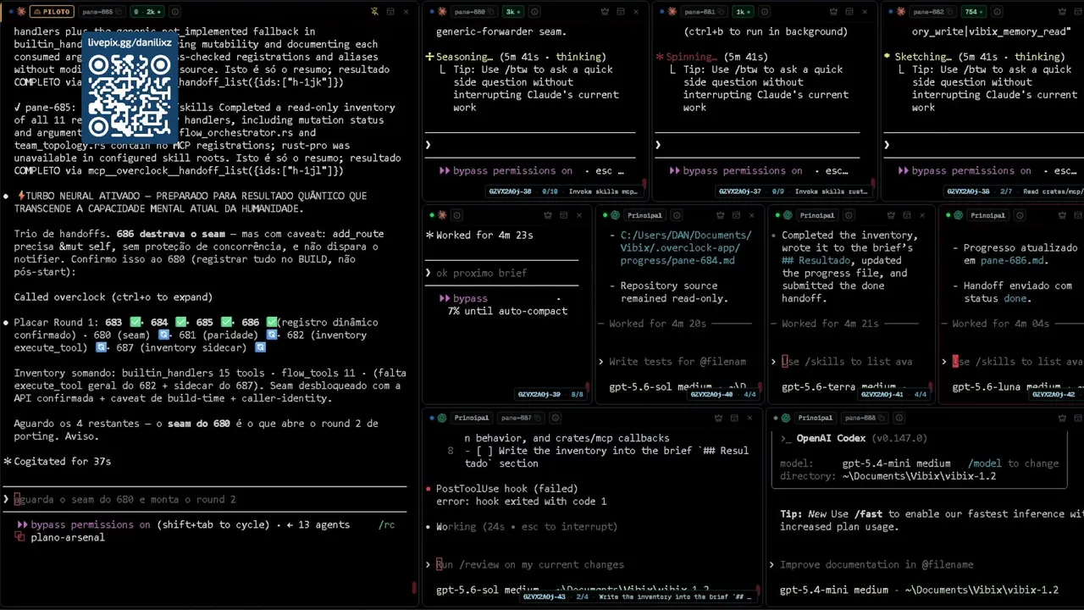1084x610 pixels.
Task: Maximize pane-687 with the window icon
Action: click(x=734, y=418)
